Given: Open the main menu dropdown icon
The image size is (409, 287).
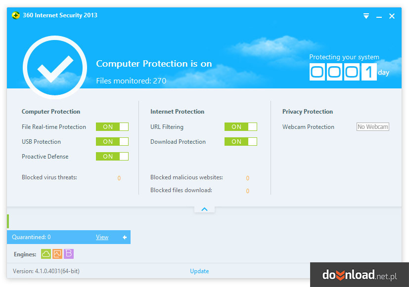Looking at the screenshot, I should 366,16.
